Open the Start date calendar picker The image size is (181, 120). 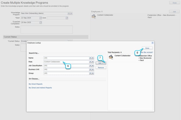(41, 18)
